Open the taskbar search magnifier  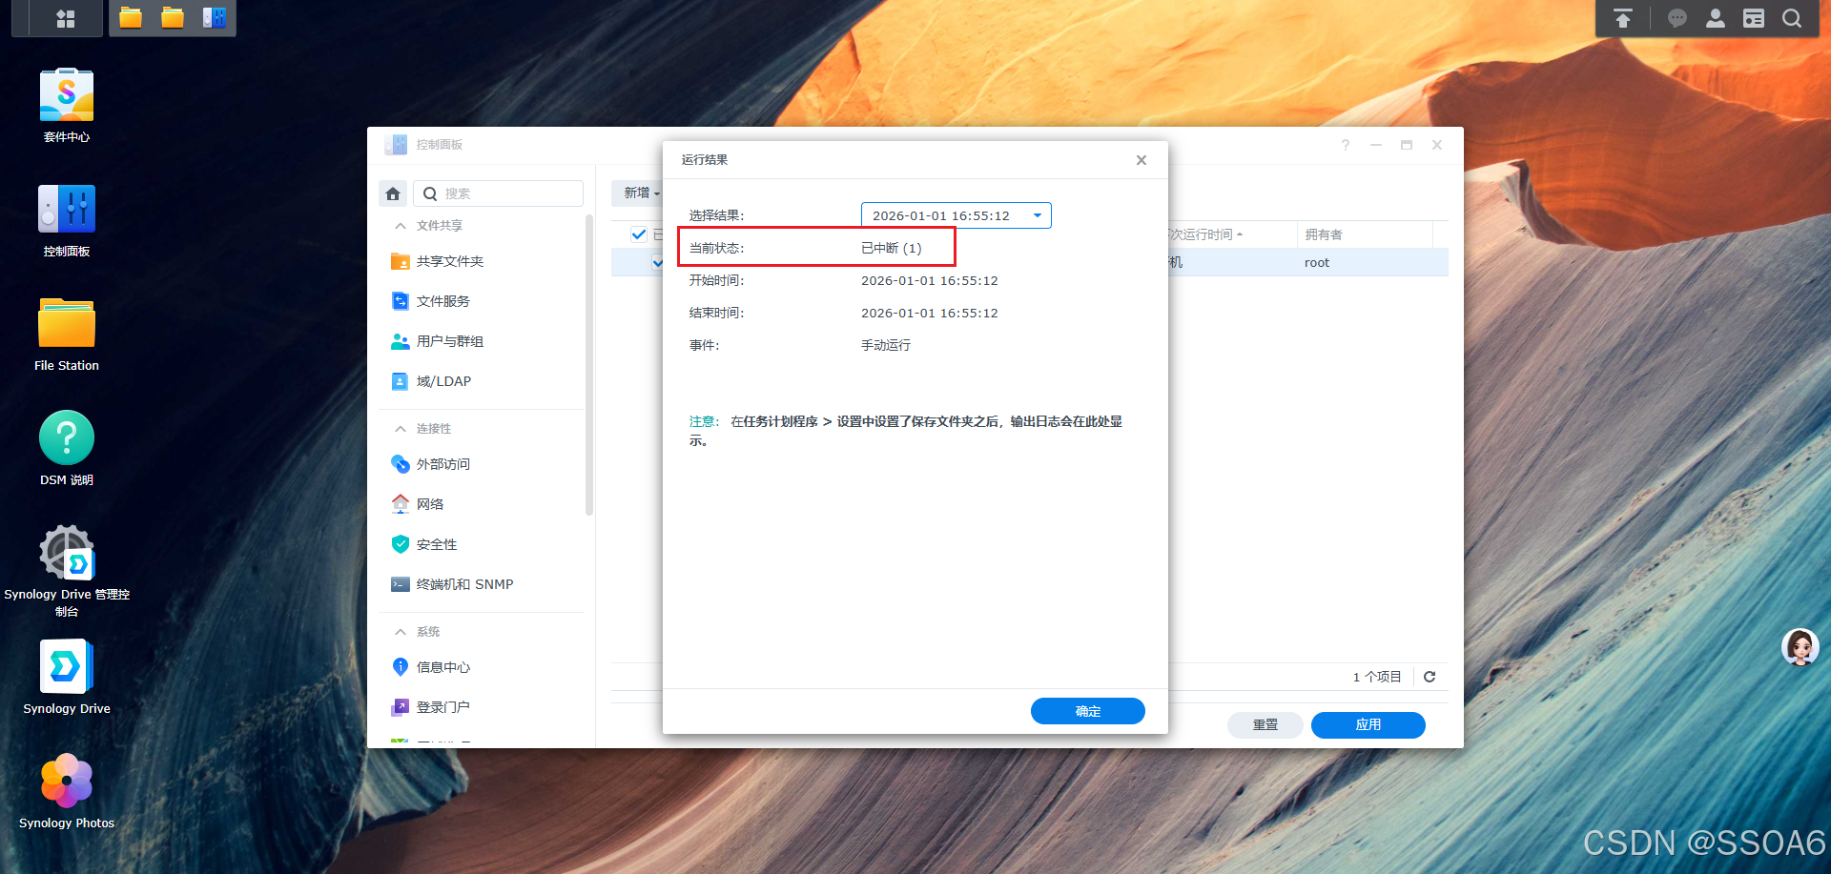[1791, 17]
